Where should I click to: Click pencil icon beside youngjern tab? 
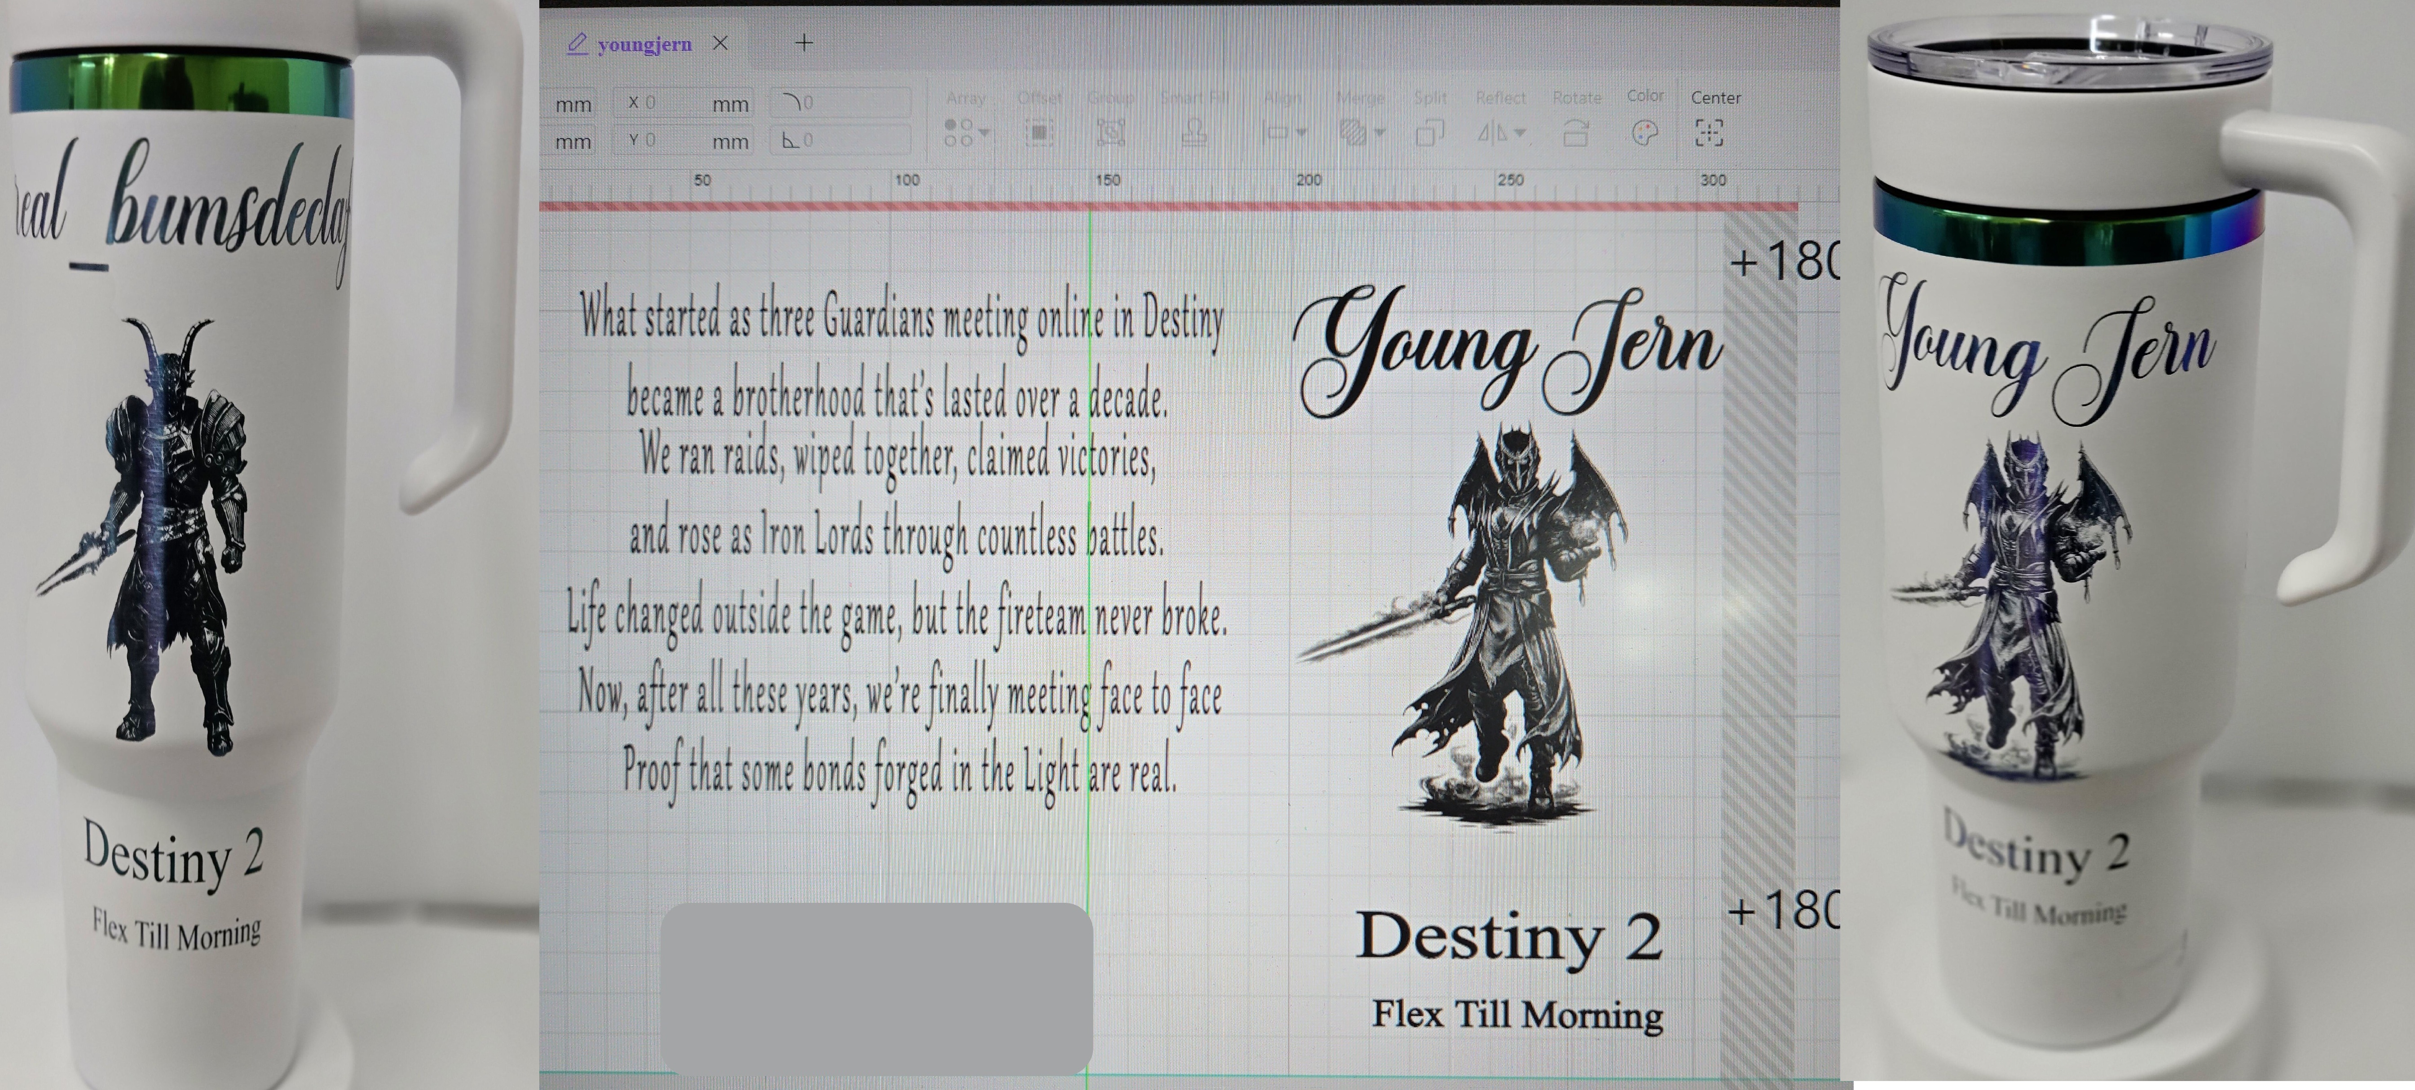pyautogui.click(x=577, y=43)
